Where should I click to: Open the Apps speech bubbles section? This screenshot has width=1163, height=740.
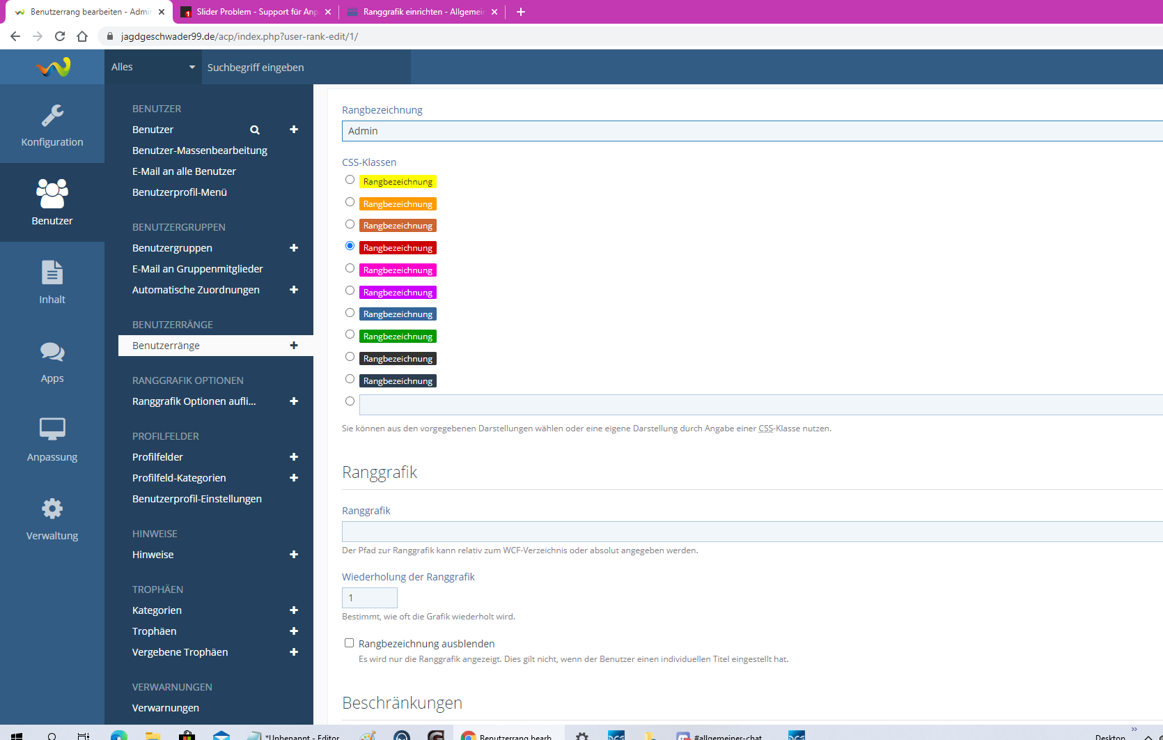(x=52, y=362)
